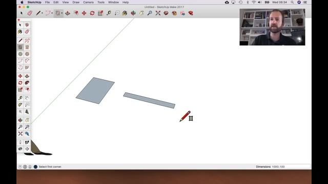This screenshot has width=328, height=184.
Task: Open the File menu
Action: [x=47, y=2]
